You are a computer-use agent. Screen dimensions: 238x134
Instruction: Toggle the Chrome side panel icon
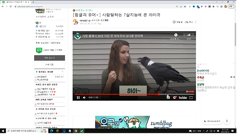tap(221, 7)
